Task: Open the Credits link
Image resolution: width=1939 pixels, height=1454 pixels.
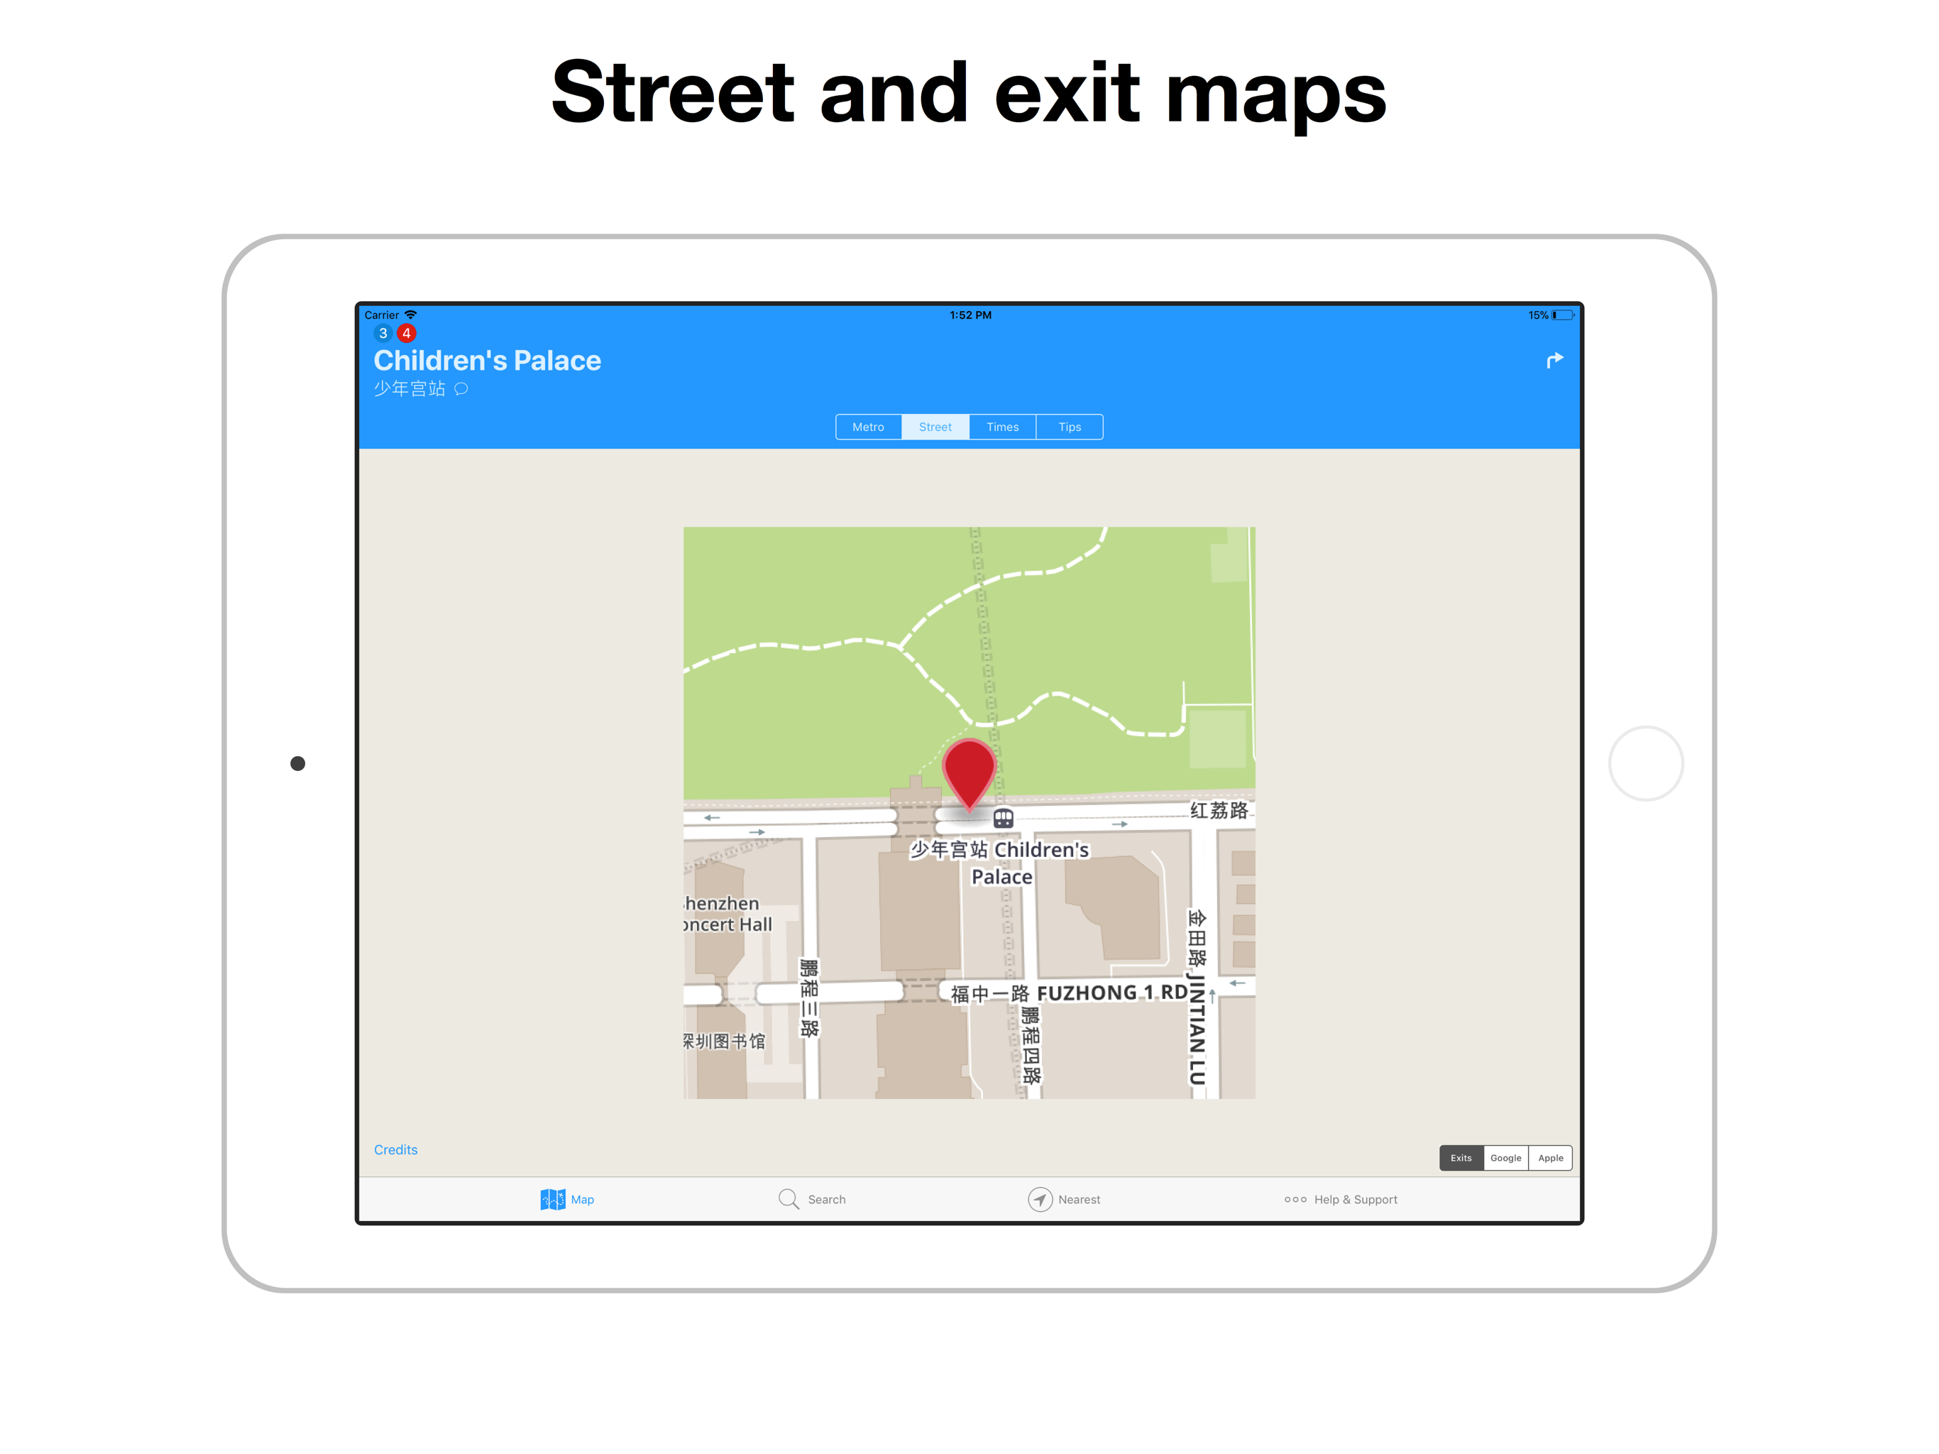Action: click(x=395, y=1149)
